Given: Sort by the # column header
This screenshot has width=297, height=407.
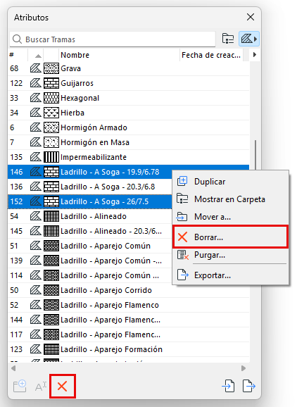Looking at the screenshot, I should point(18,55).
